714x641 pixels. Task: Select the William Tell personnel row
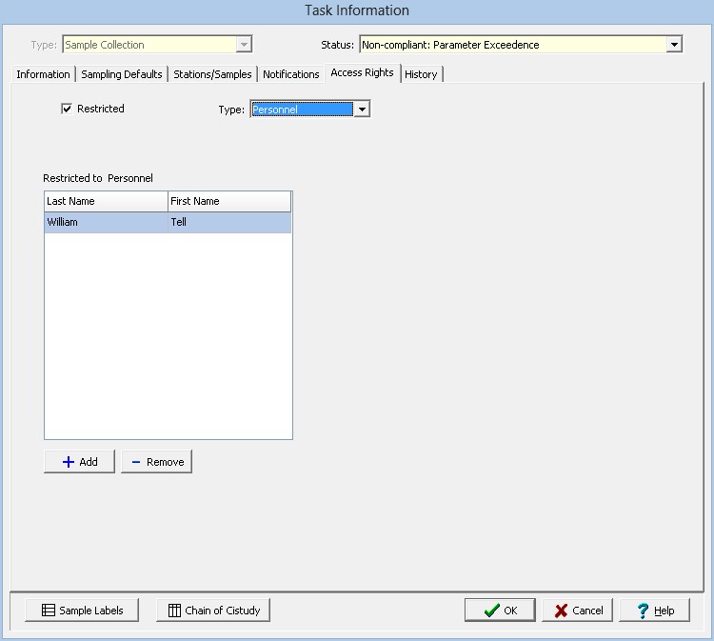coord(168,222)
